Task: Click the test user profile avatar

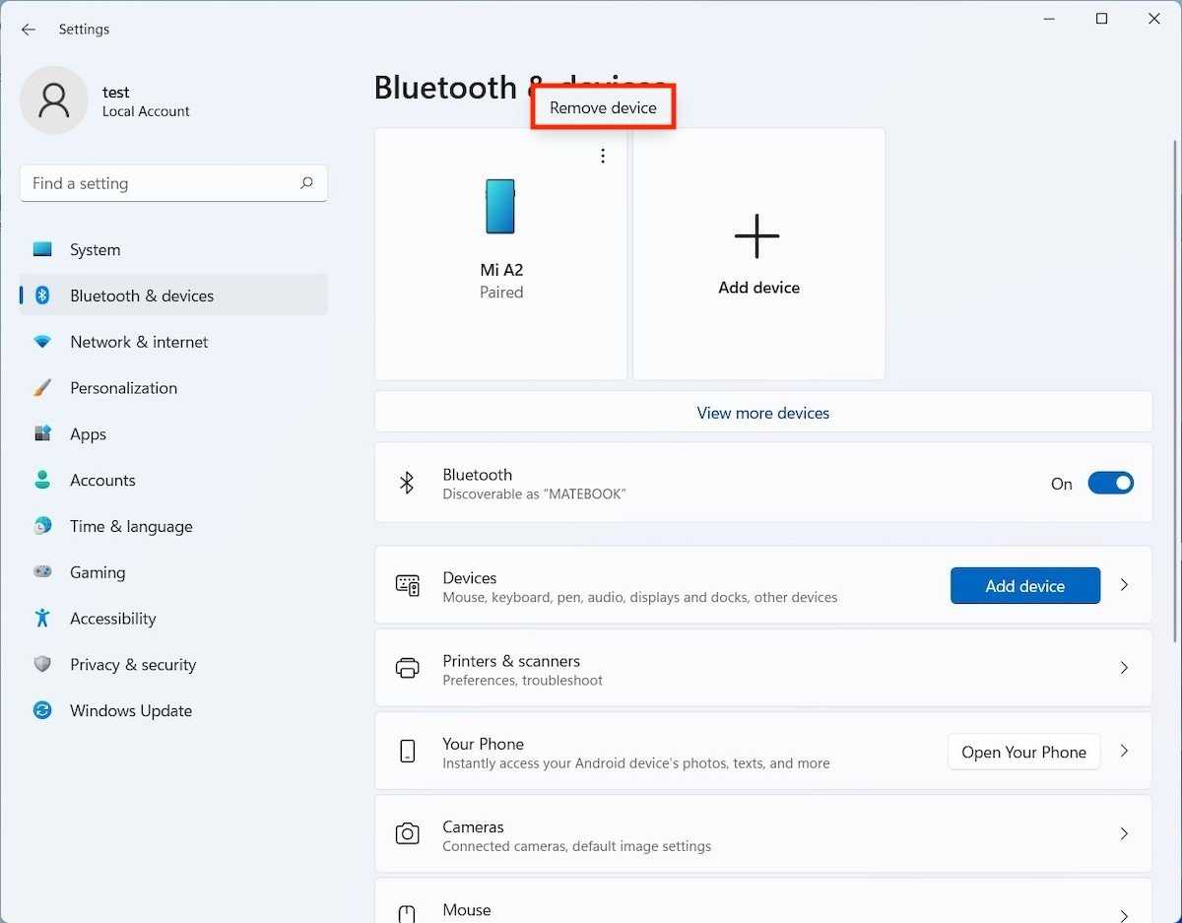Action: tap(54, 100)
